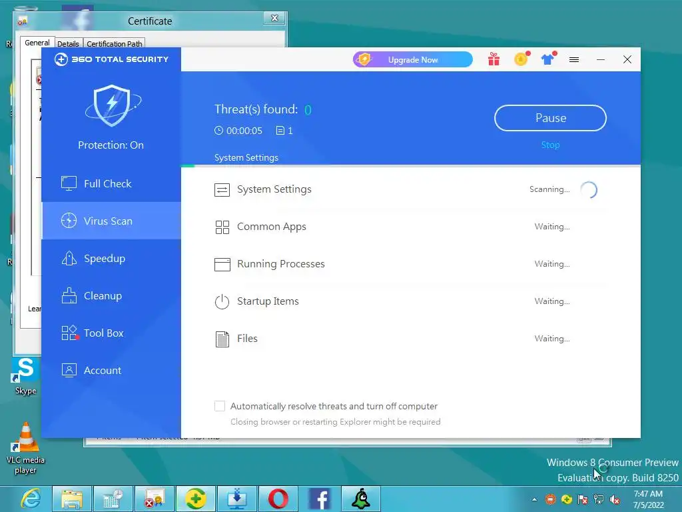
Task: Open the green bell-shaped app in taskbar
Action: (360, 499)
